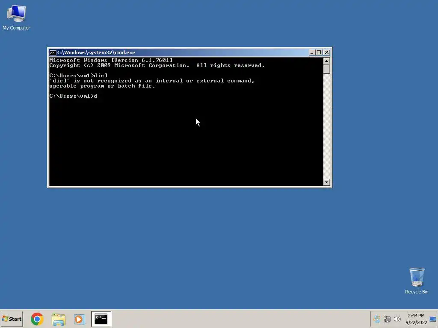Viewport: 438px width, 328px height.
Task: Open the Recycle Bin desktop icon
Action: point(417,281)
